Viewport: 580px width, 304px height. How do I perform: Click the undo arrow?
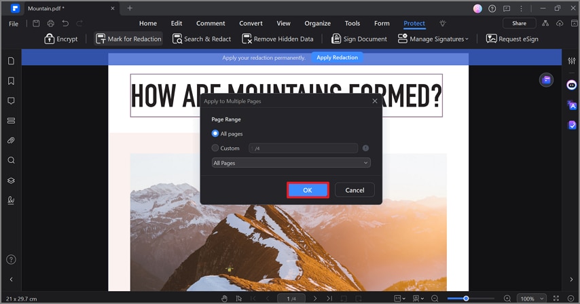pyautogui.click(x=65, y=23)
